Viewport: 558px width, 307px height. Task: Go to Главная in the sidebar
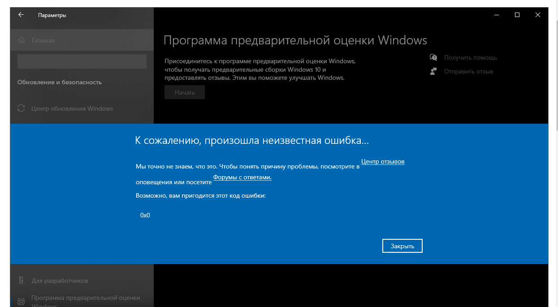tap(82, 40)
